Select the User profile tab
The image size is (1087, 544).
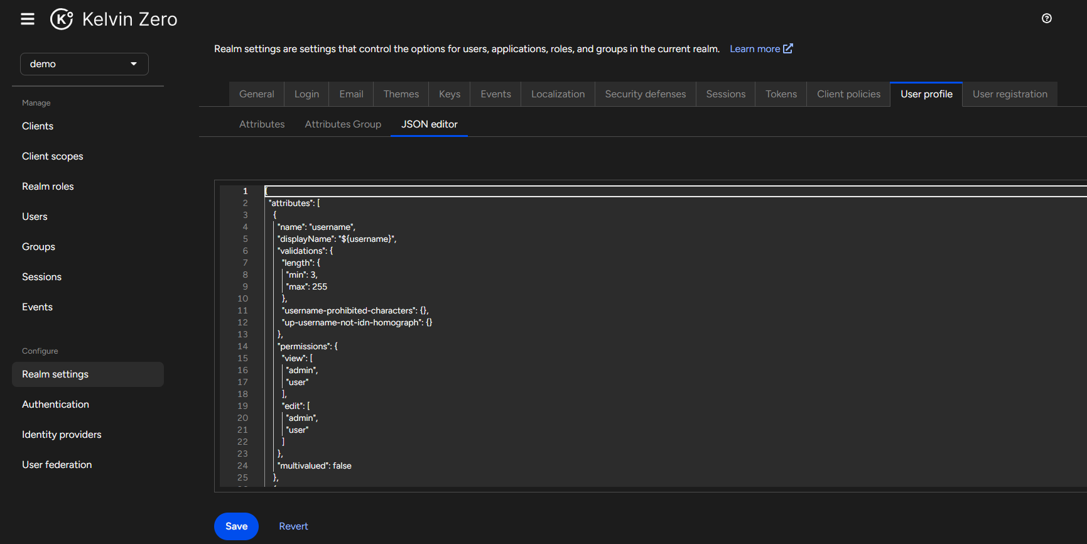(927, 94)
